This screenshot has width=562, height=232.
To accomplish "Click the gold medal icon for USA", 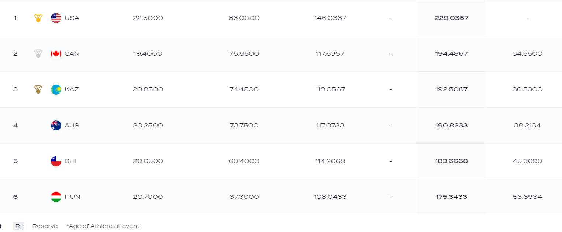I will [x=38, y=18].
